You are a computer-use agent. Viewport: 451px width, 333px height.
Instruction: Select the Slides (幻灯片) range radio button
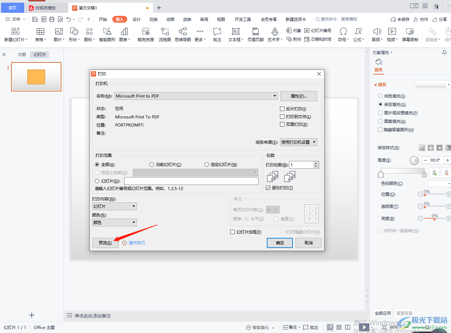tap(97, 181)
